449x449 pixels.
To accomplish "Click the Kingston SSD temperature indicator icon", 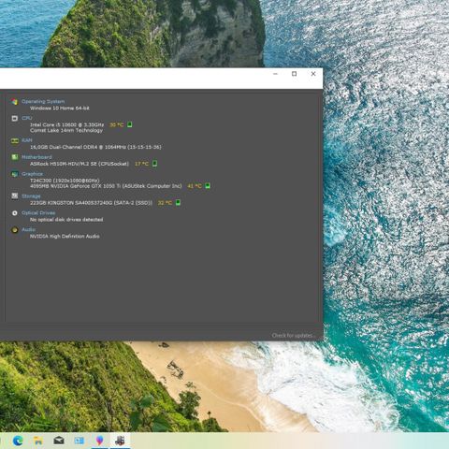I will [178, 203].
